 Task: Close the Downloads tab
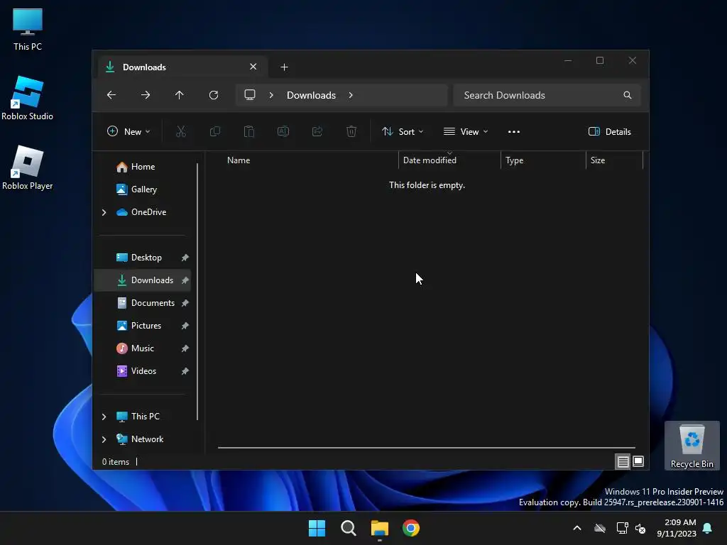click(253, 67)
